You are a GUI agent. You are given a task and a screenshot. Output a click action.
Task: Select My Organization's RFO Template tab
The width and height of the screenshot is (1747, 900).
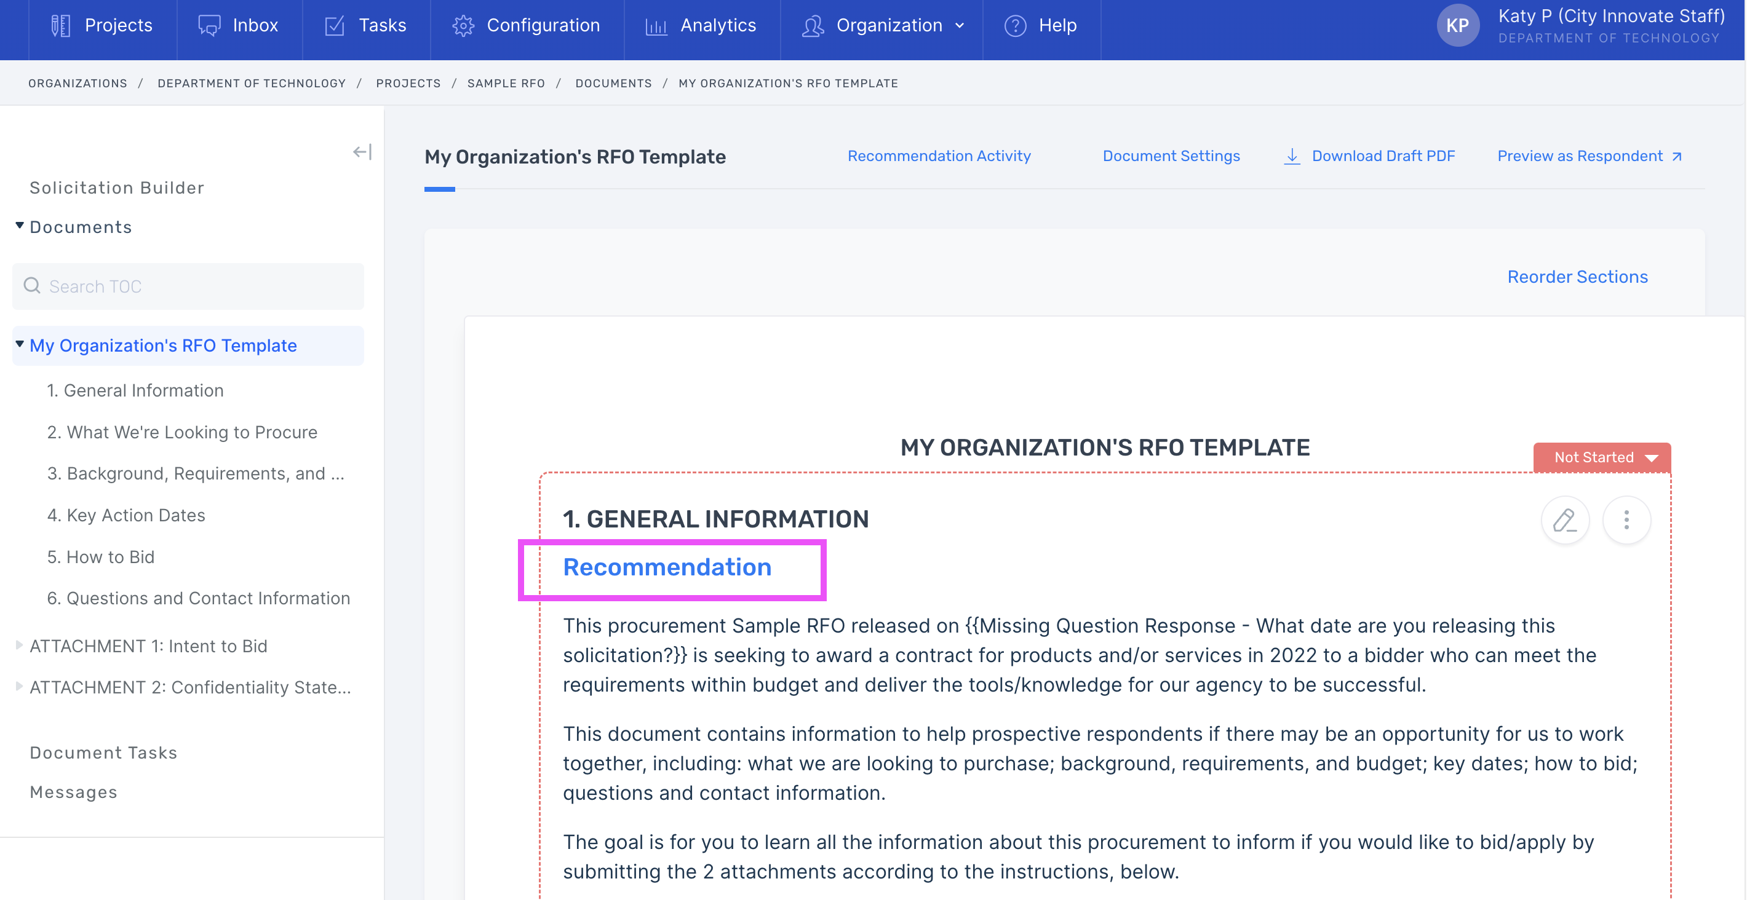tap(575, 157)
